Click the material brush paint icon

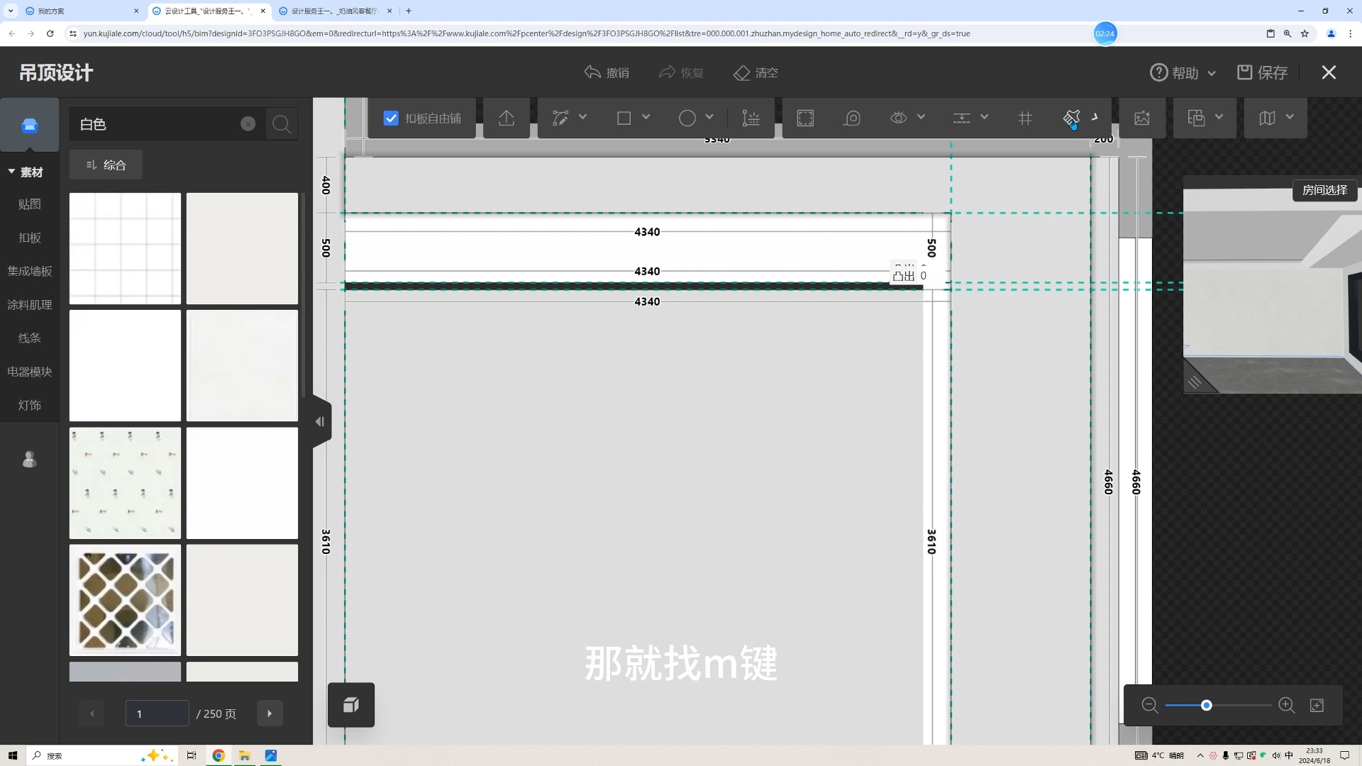pyautogui.click(x=1071, y=118)
